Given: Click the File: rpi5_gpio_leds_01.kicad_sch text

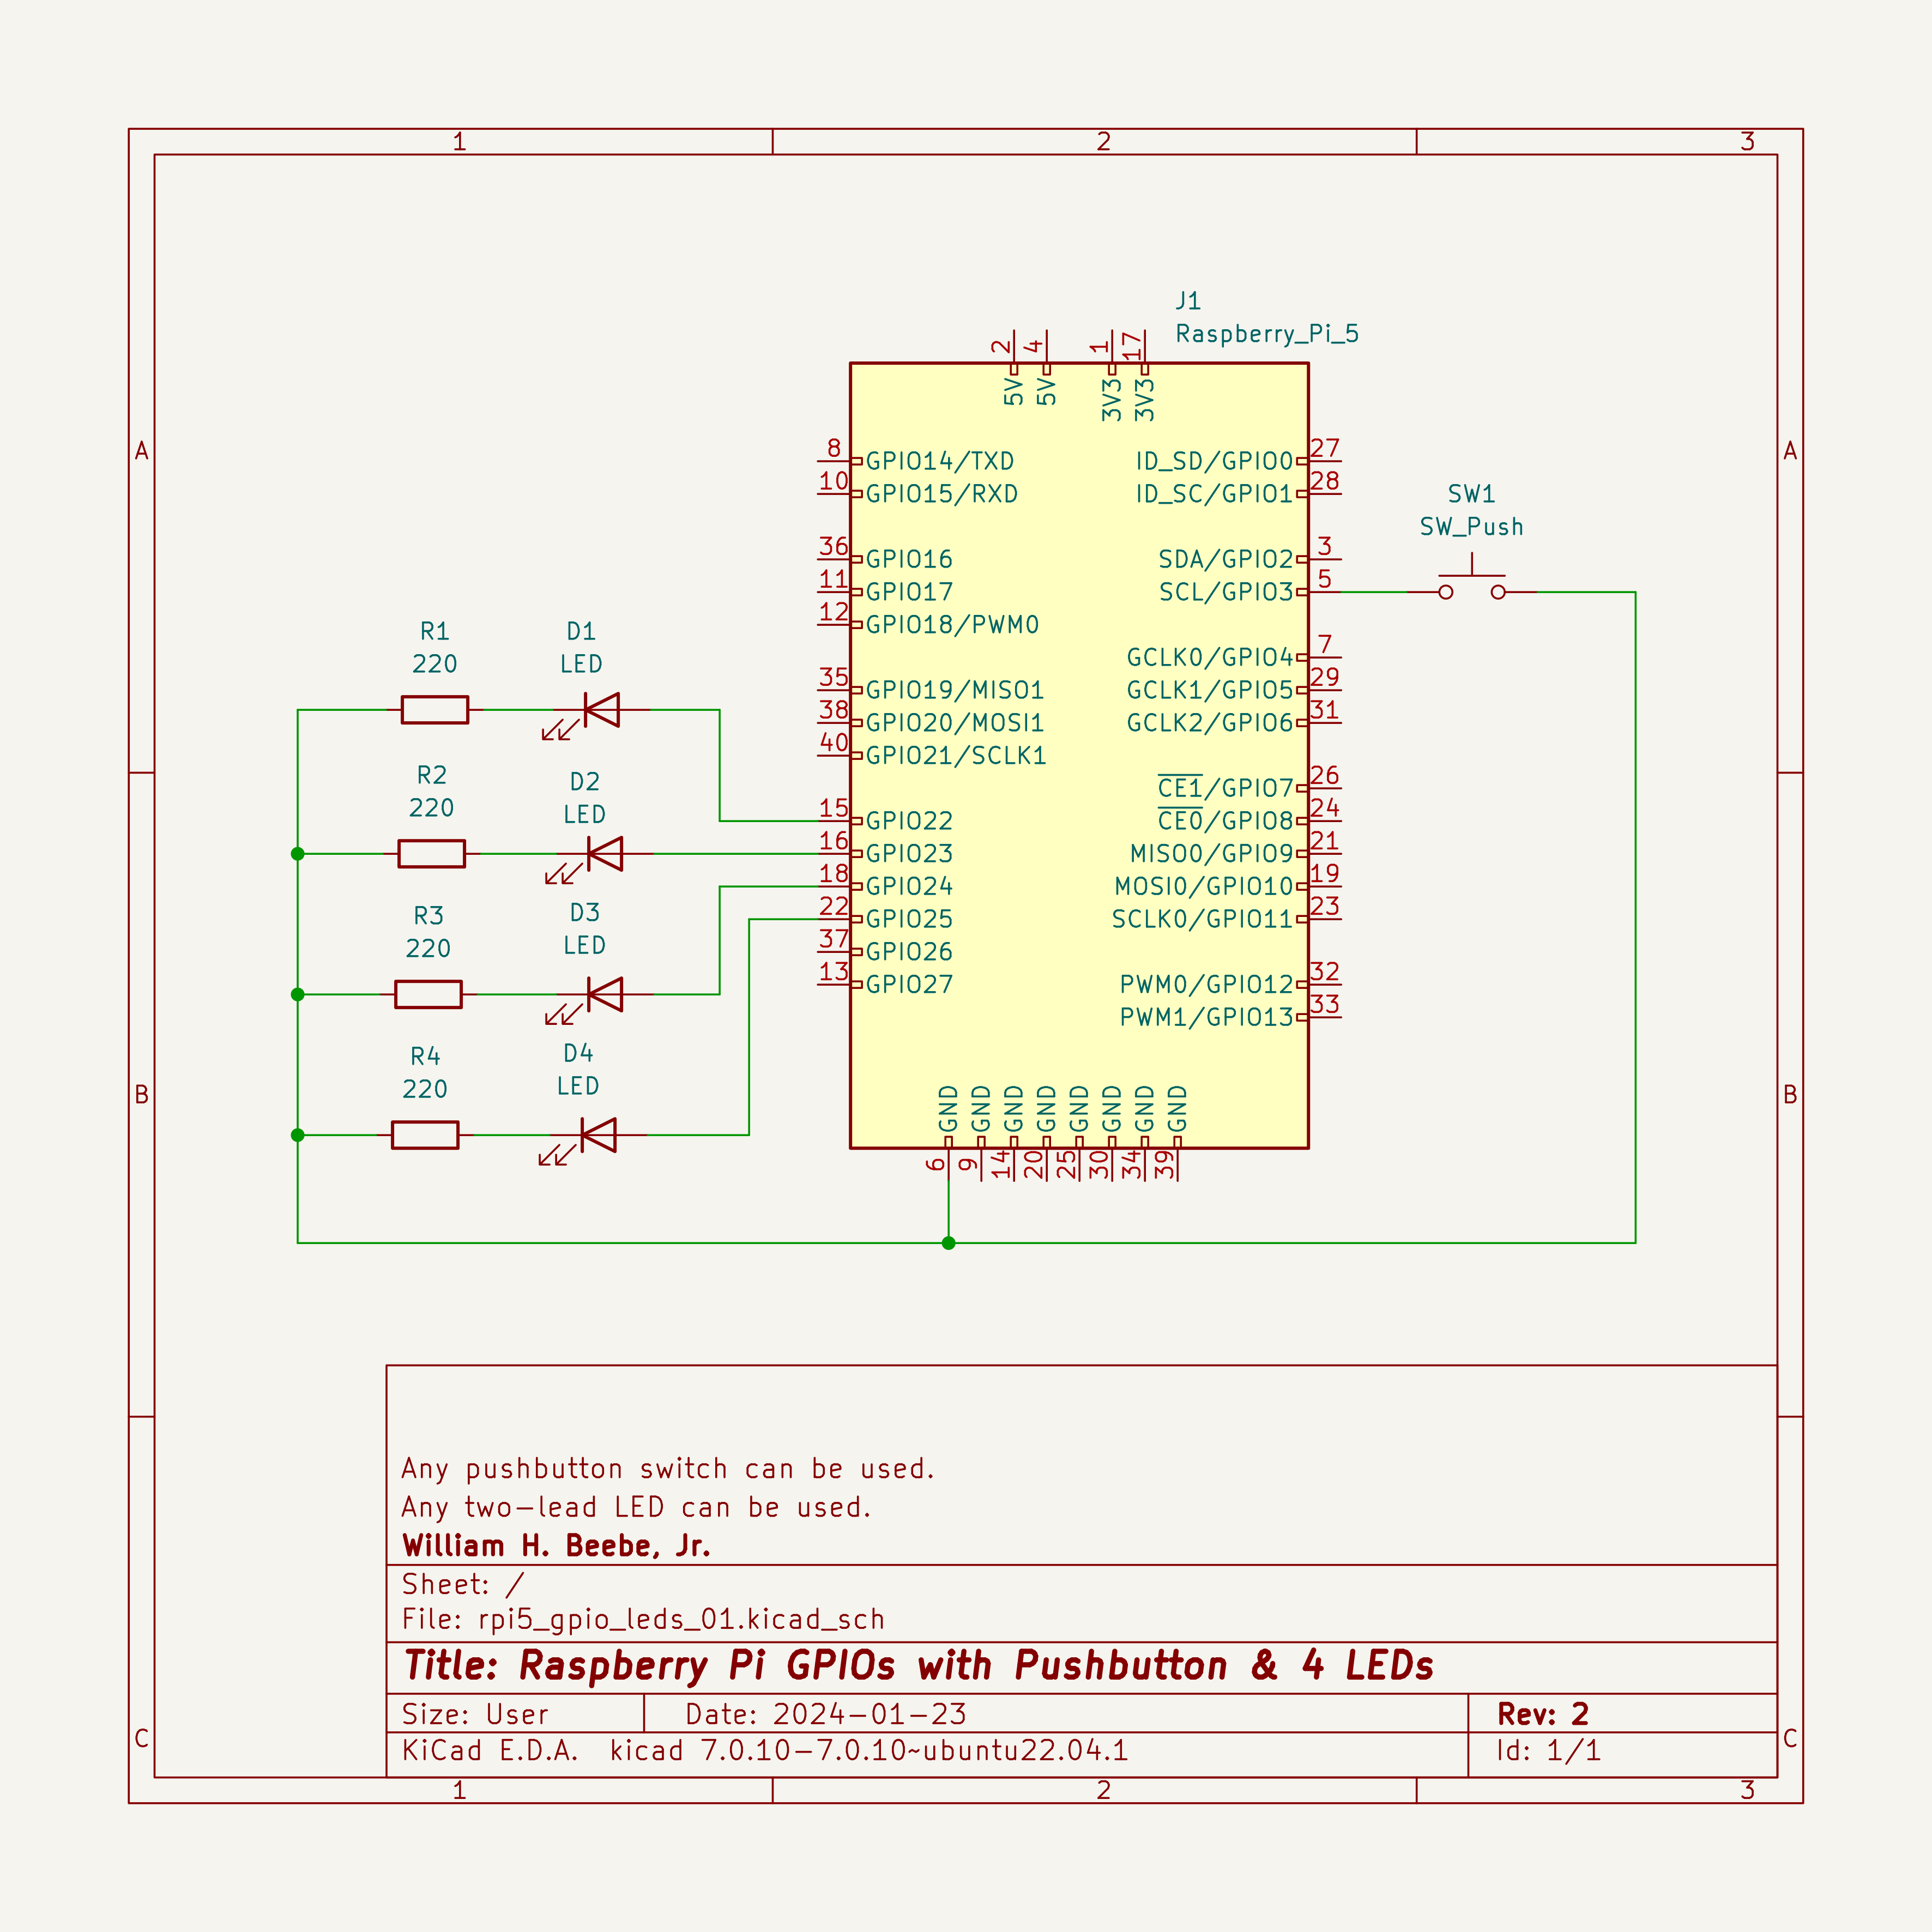Looking at the screenshot, I should (643, 1619).
